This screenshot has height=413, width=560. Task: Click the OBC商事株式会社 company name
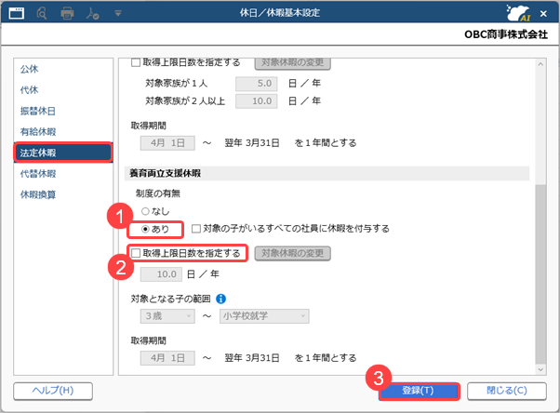tap(506, 34)
